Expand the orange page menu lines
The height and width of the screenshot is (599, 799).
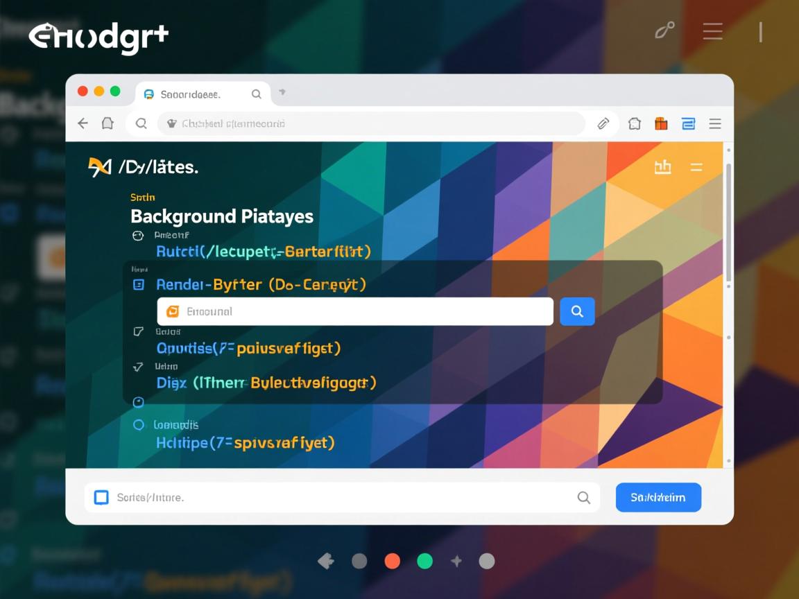coord(696,167)
